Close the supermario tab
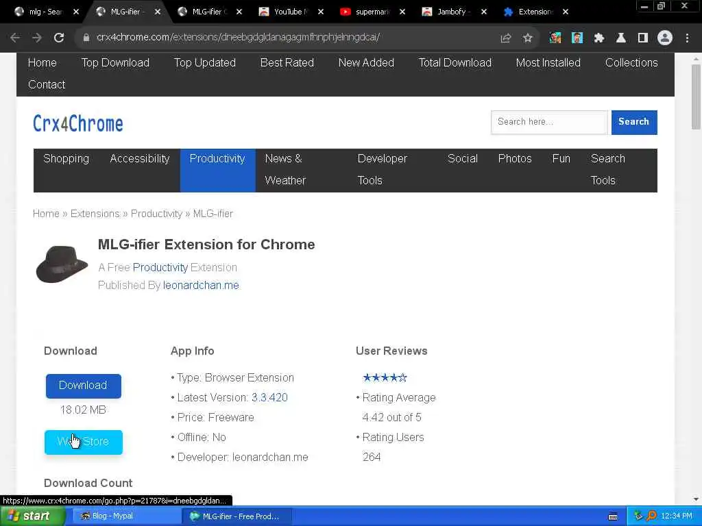Viewport: 702px width, 526px height. click(x=402, y=12)
